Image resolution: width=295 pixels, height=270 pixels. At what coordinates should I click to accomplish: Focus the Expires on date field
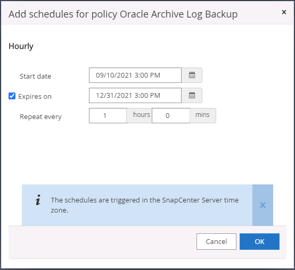tap(135, 95)
